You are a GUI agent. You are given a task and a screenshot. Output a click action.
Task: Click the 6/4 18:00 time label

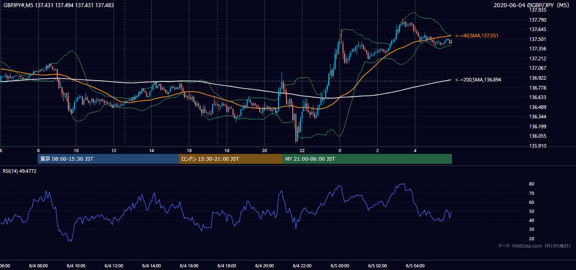(x=227, y=265)
